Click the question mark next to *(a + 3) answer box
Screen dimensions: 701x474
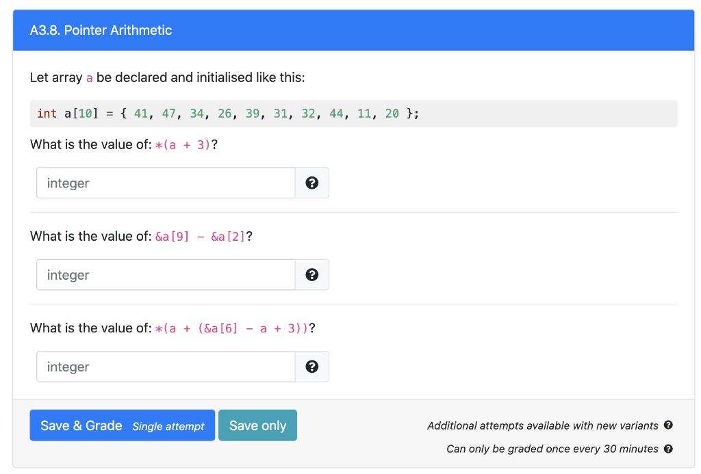tap(312, 183)
